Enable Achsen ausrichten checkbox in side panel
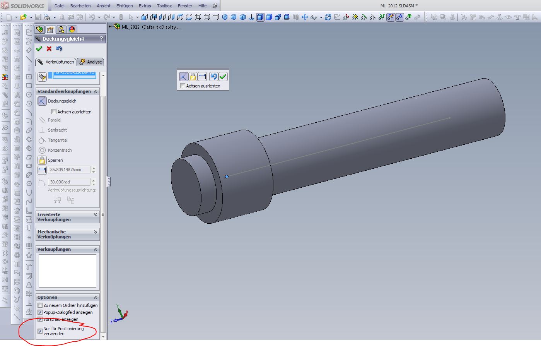 [x=54, y=112]
